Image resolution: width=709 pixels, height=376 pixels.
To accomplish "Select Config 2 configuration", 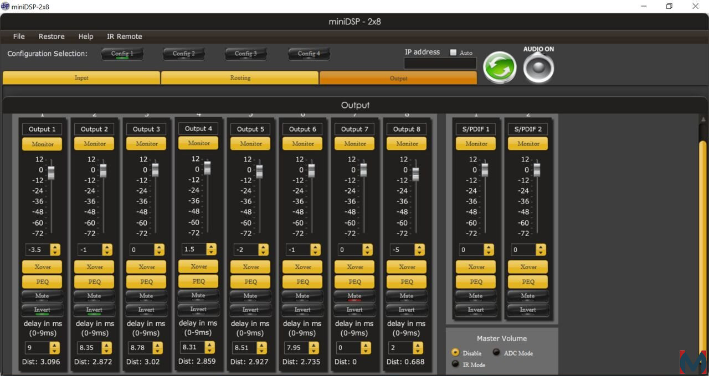I will tap(184, 54).
